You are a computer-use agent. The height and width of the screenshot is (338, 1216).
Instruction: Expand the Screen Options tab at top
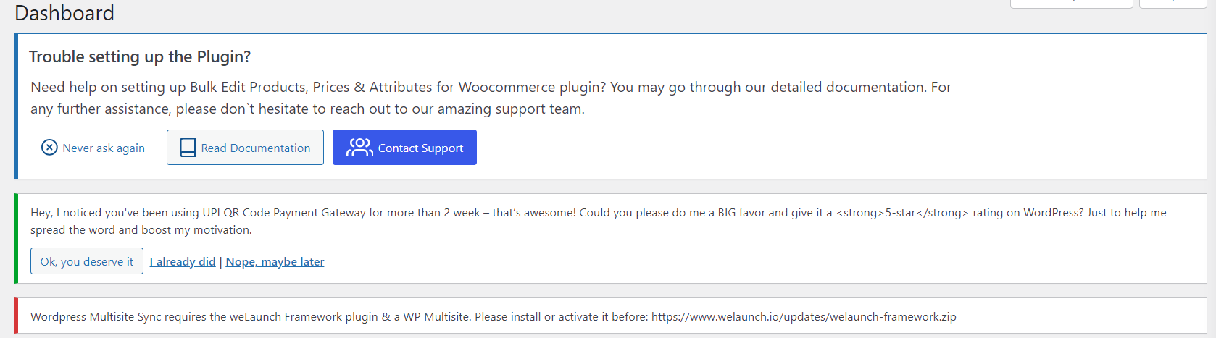(x=1071, y=3)
